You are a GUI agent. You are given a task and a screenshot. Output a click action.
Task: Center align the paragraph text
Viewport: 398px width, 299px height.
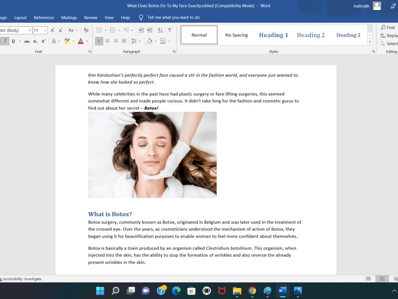[x=107, y=41]
